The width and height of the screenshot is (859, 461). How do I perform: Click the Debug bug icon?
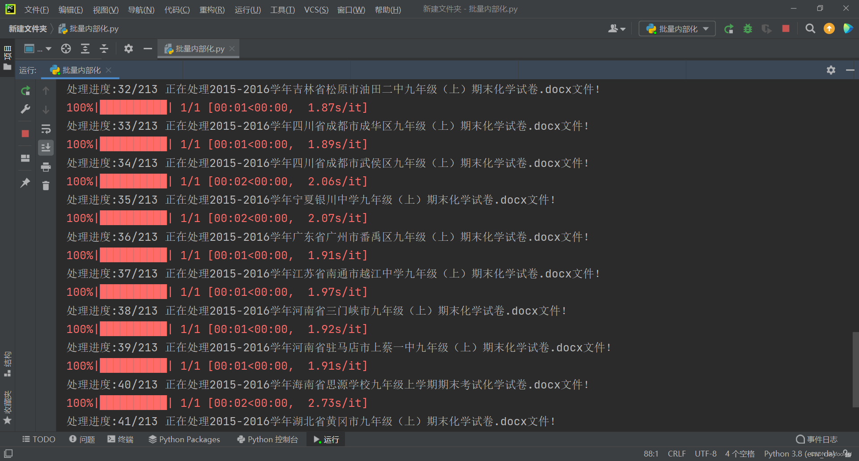pos(748,29)
